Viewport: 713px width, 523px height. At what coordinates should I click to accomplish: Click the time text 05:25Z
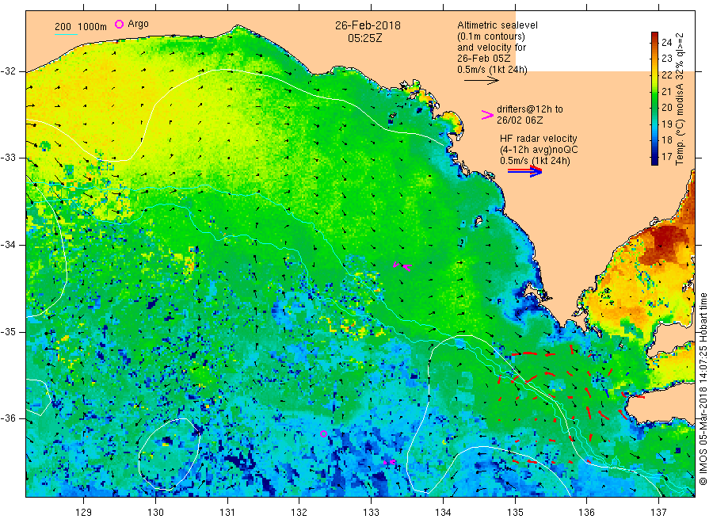[x=365, y=38]
